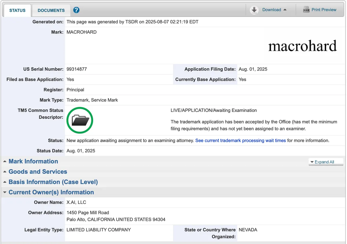The image size is (347, 244).
Task: Switch to the STATUS tab
Action: (x=17, y=10)
